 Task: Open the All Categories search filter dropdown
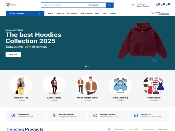pos(95,5)
